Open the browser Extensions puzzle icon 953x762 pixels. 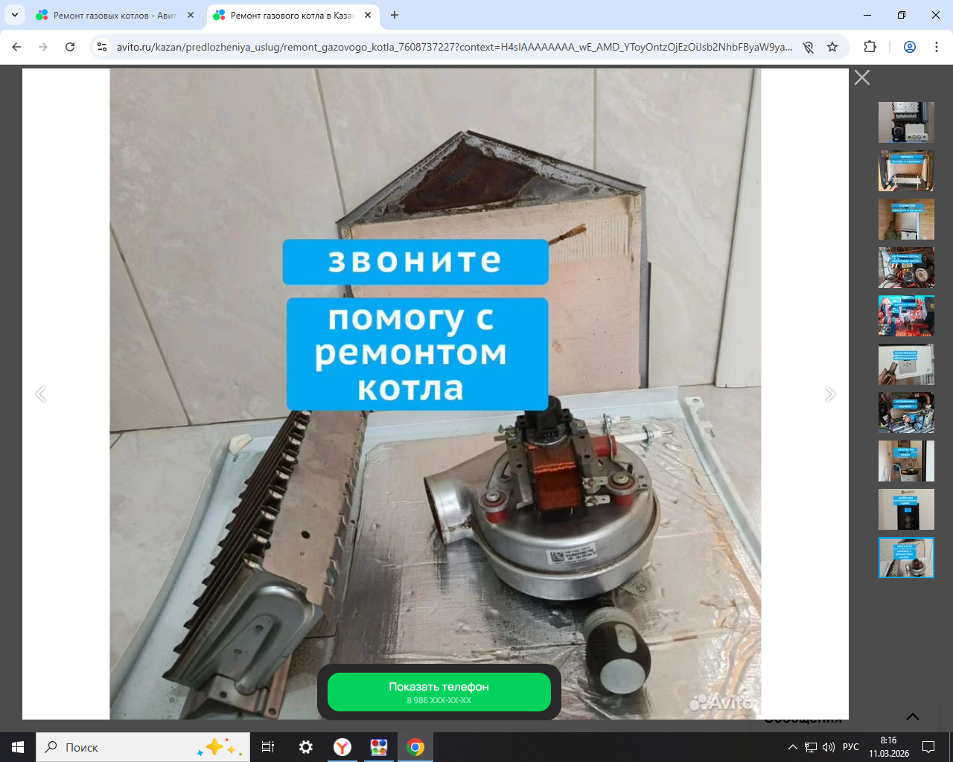870,47
